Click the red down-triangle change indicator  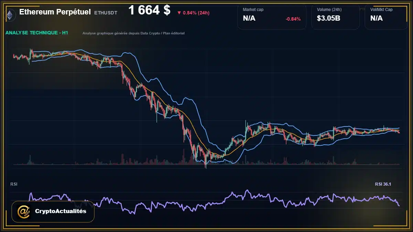[x=179, y=13]
